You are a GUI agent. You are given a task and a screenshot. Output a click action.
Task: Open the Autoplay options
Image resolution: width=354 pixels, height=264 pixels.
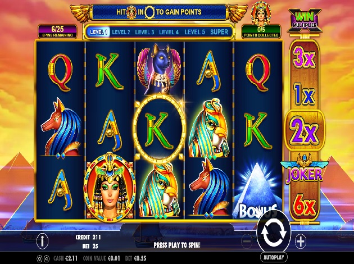tap(274, 257)
